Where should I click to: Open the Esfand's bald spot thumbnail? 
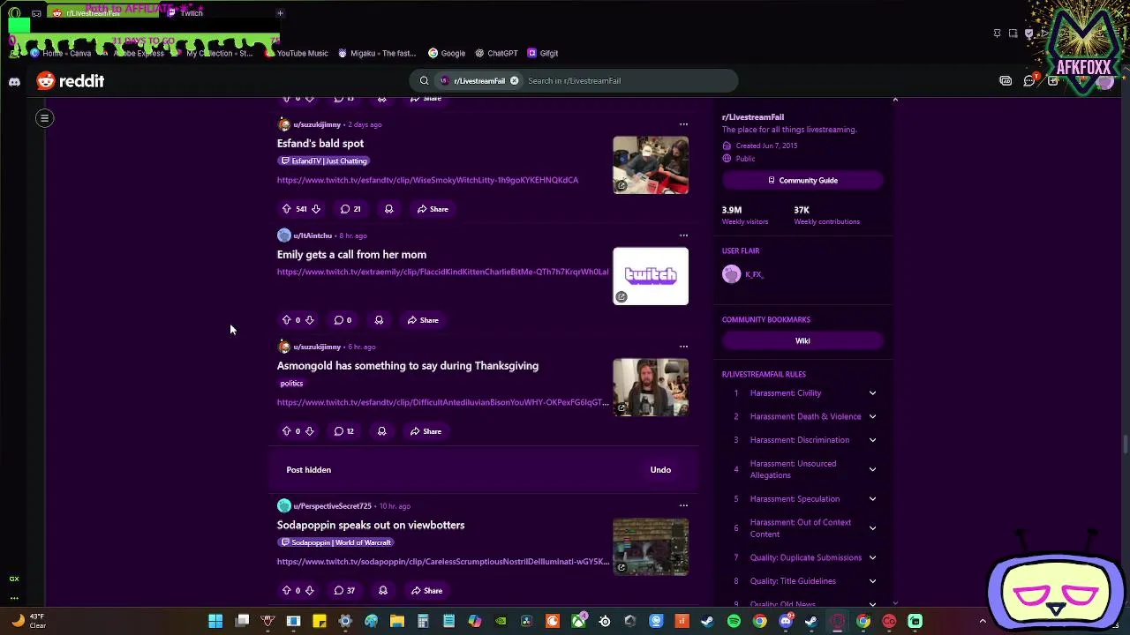coord(651,165)
